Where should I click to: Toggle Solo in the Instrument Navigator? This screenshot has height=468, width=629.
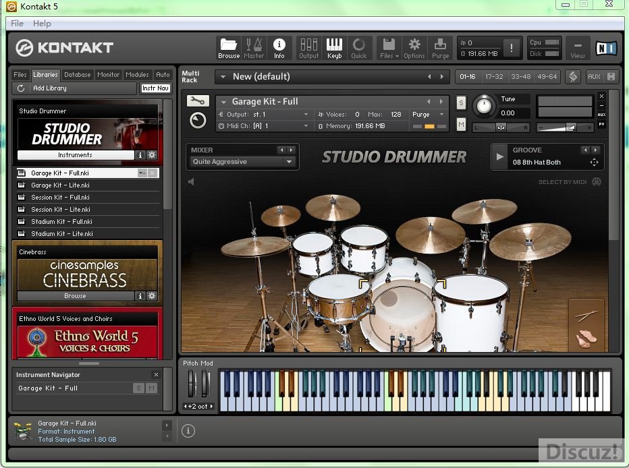tap(138, 388)
